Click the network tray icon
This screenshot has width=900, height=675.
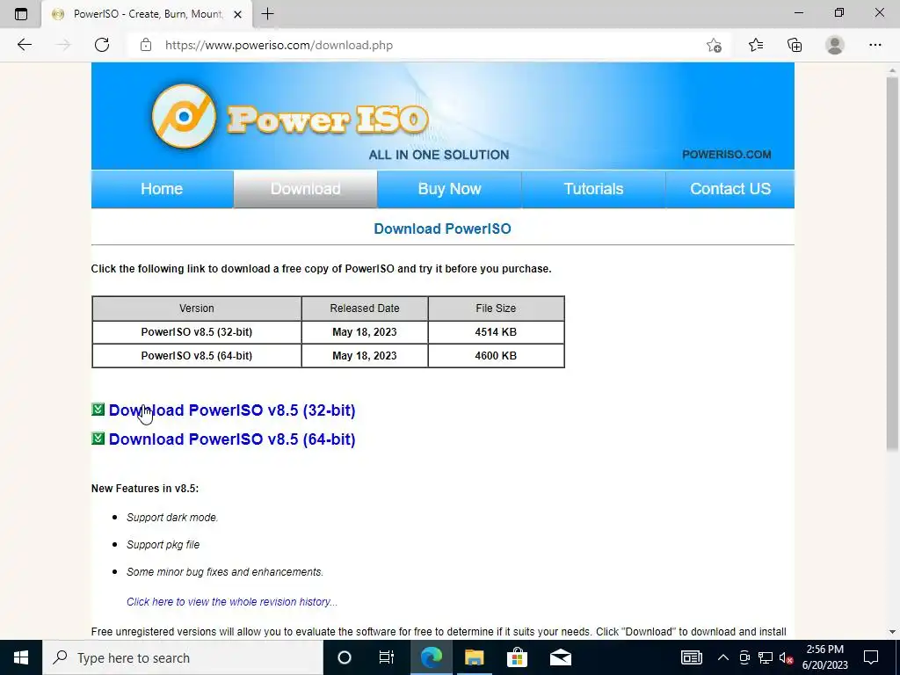click(x=766, y=657)
